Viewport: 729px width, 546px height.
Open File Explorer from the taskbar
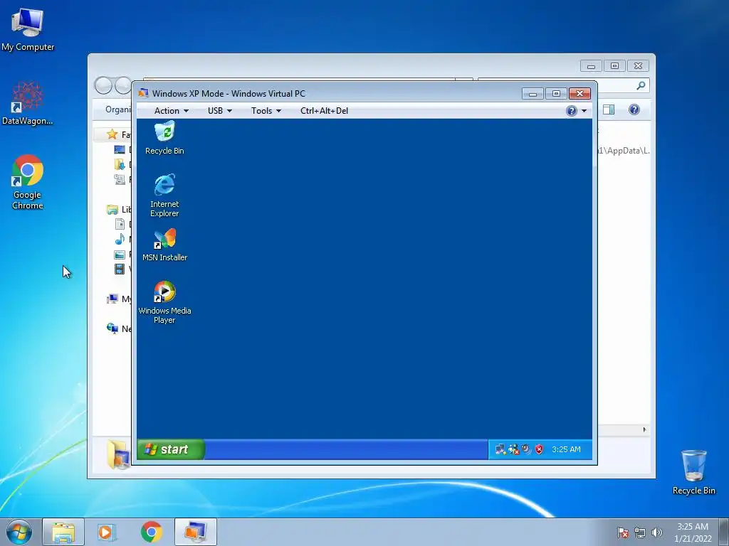click(63, 532)
